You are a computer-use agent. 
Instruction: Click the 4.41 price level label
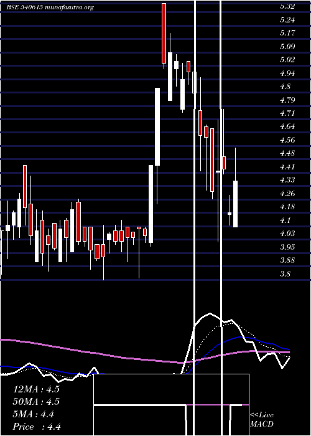[287, 166]
